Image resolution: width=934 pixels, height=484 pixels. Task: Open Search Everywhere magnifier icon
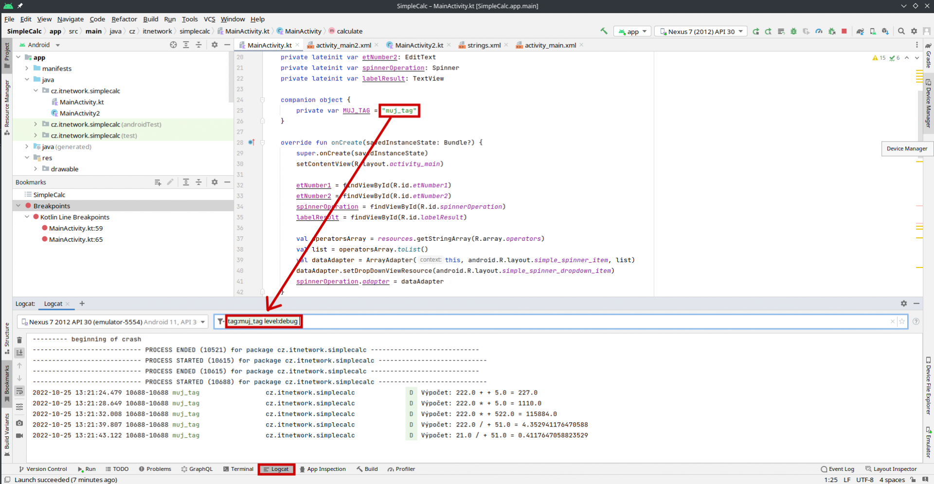click(901, 31)
